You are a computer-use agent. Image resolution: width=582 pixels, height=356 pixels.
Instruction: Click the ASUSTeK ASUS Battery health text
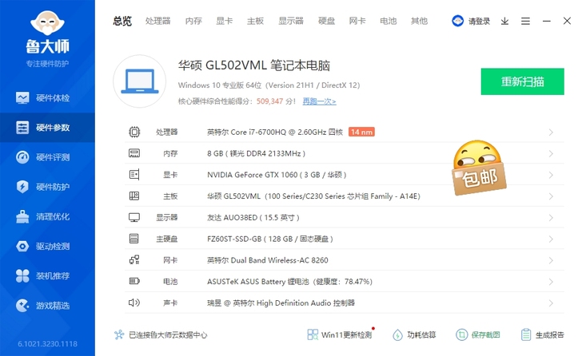pos(290,282)
